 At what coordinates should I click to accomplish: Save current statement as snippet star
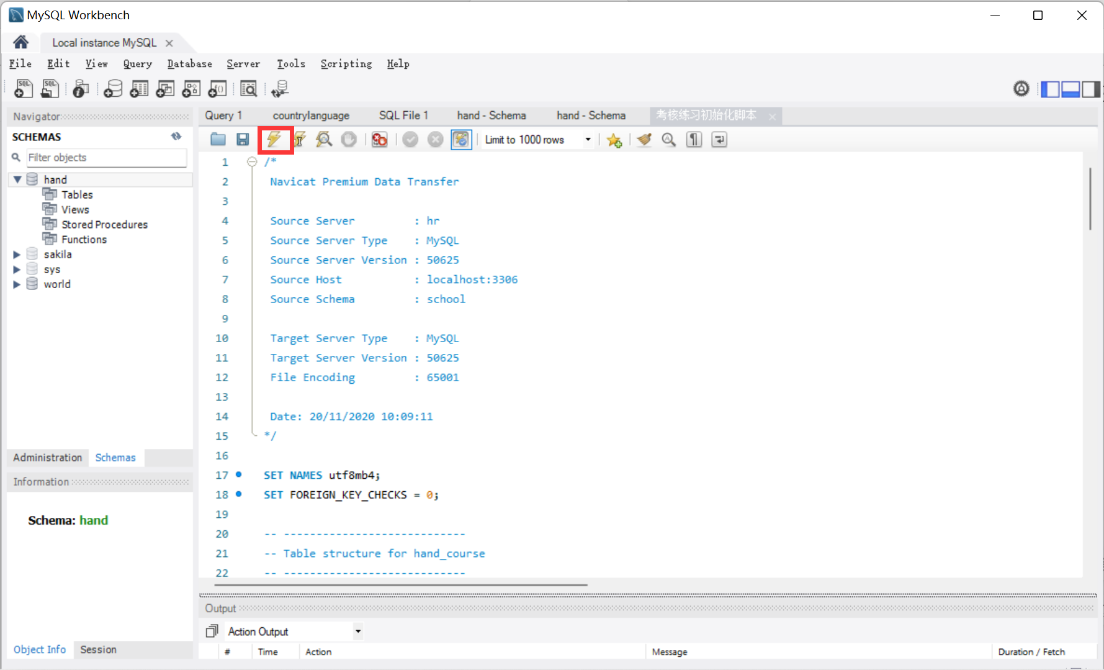[x=614, y=140]
